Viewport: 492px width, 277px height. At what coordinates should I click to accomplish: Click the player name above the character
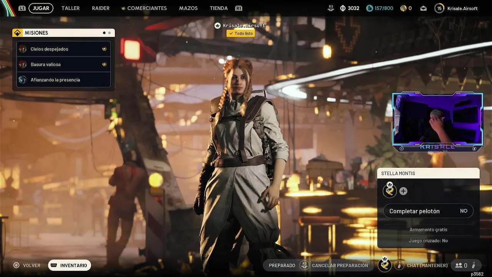click(244, 26)
